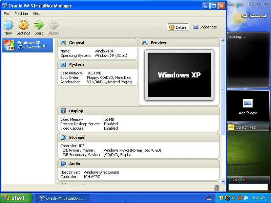The width and height of the screenshot is (271, 203).
Task: Click the Acceleration value VT-x/AMD-V, Nested Paging
Action: [x=109, y=82]
